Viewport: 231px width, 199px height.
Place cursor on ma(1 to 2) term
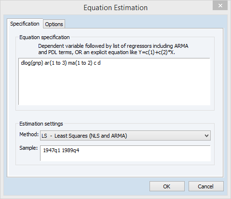click(x=80, y=63)
